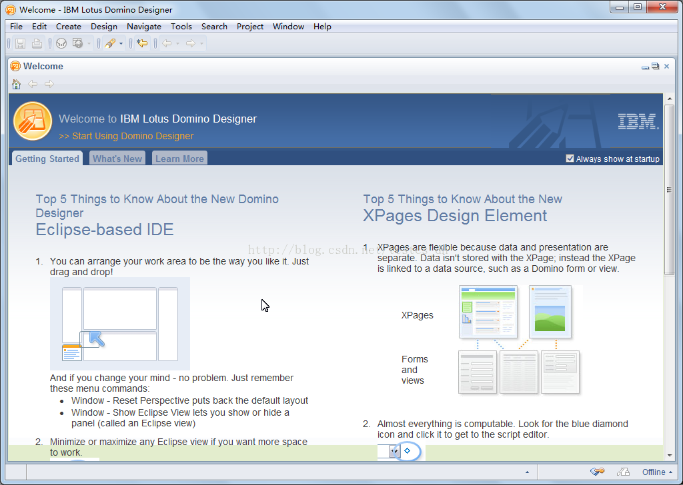Viewport: 683px width, 485px height.
Task: Switch to the Getting Started tab
Action: point(47,159)
